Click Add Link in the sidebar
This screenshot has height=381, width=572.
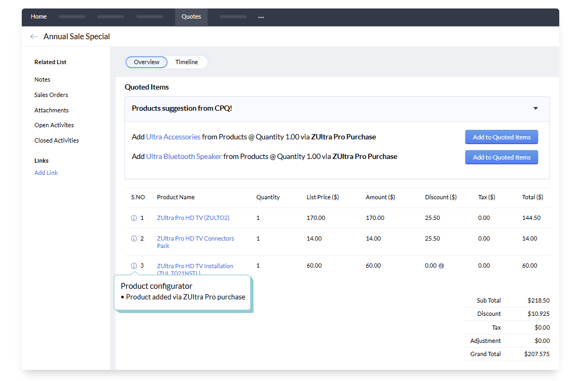click(46, 173)
